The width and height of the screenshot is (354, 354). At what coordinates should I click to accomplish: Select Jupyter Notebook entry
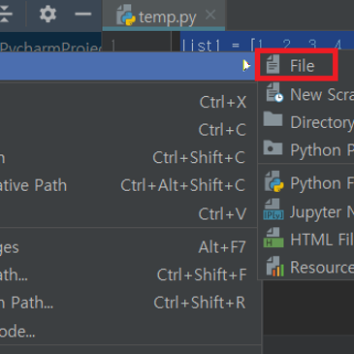point(306,211)
